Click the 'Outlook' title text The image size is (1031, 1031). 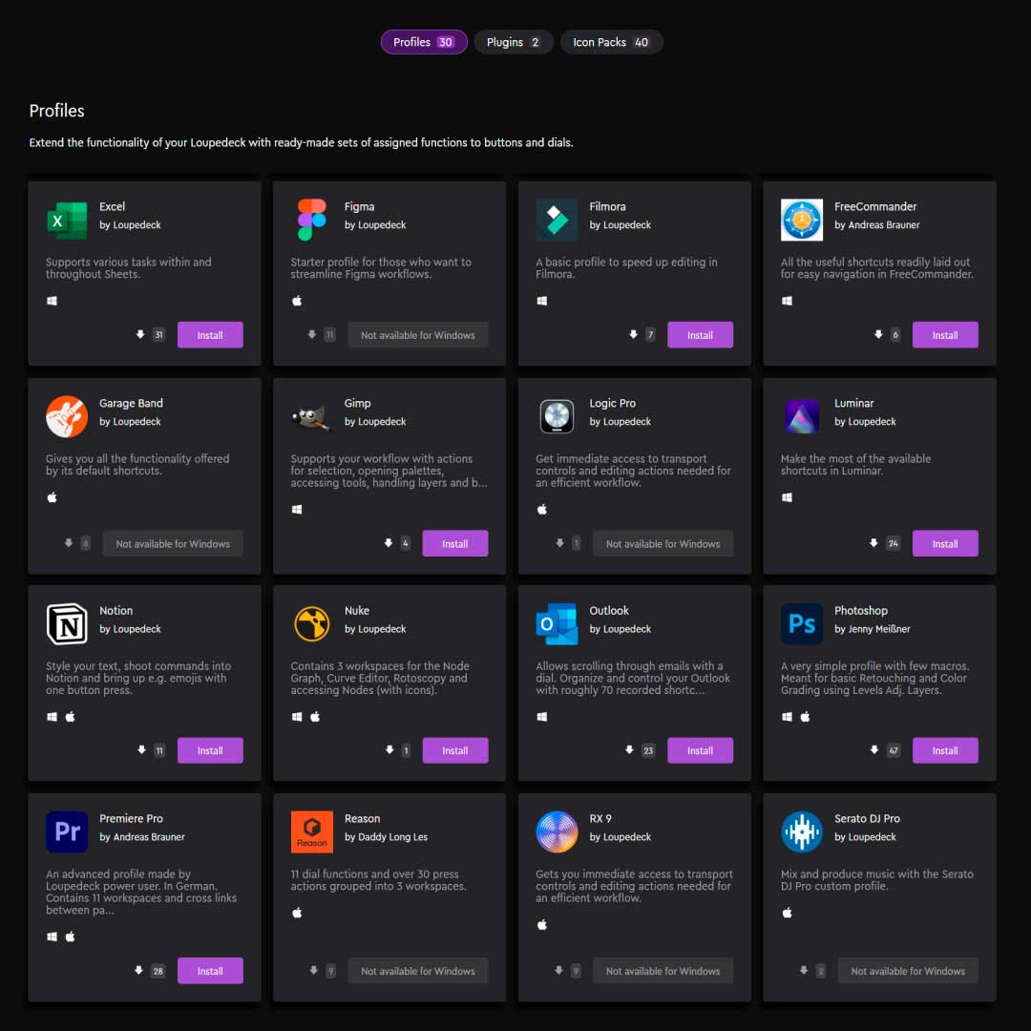click(x=609, y=610)
